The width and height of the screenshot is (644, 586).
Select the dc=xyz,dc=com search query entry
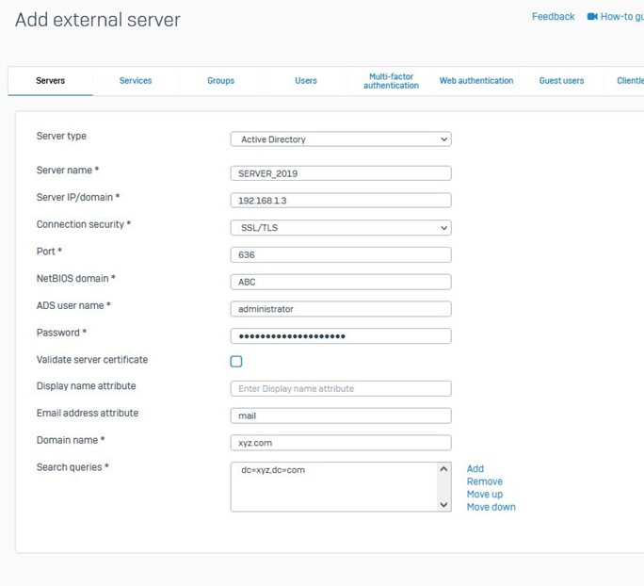point(273,470)
